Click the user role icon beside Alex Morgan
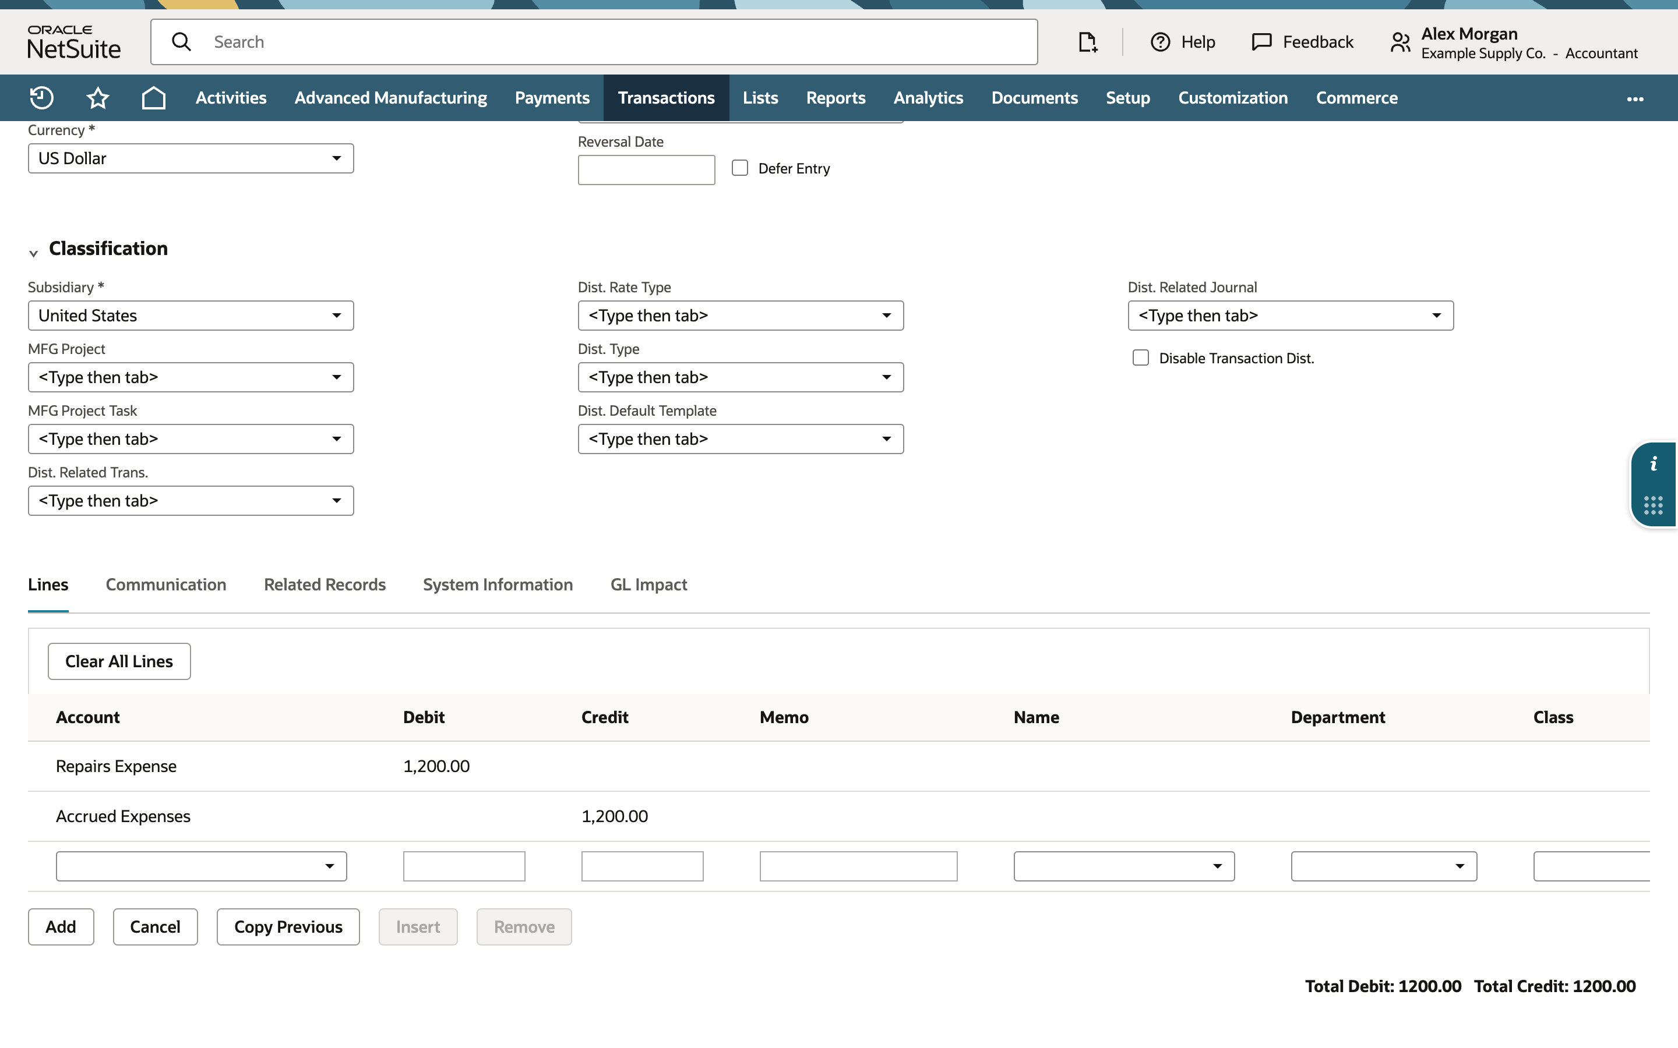Screen dimensions: 1678x1048 (1401, 43)
